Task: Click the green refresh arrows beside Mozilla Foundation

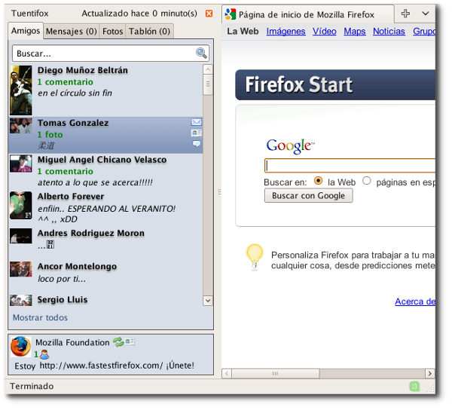Action: pos(118,342)
